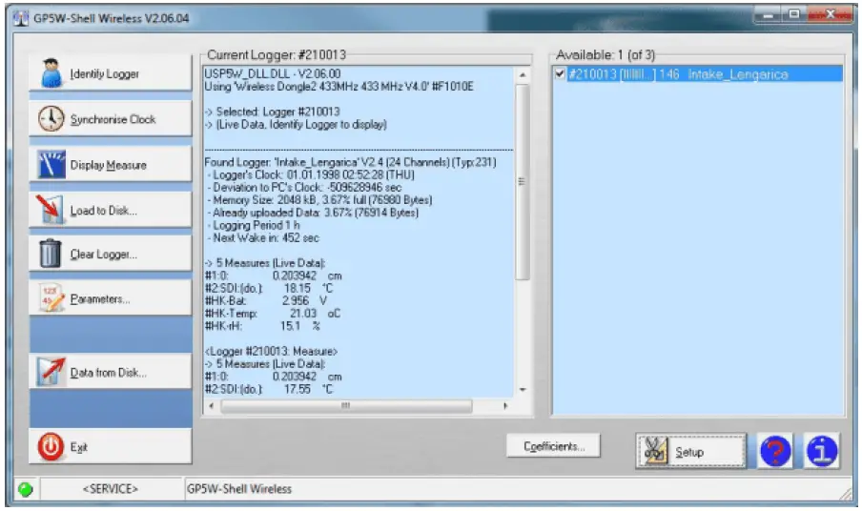Screen dimensions: 862x511
Task: Open info with the blue i icon
Action: (822, 451)
